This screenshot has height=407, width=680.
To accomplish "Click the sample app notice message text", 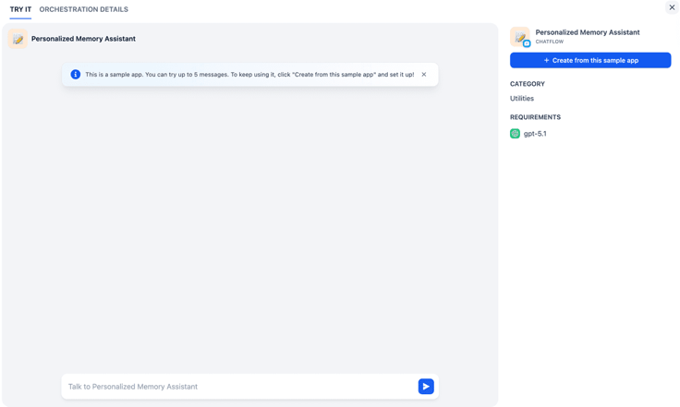I will 249,75.
